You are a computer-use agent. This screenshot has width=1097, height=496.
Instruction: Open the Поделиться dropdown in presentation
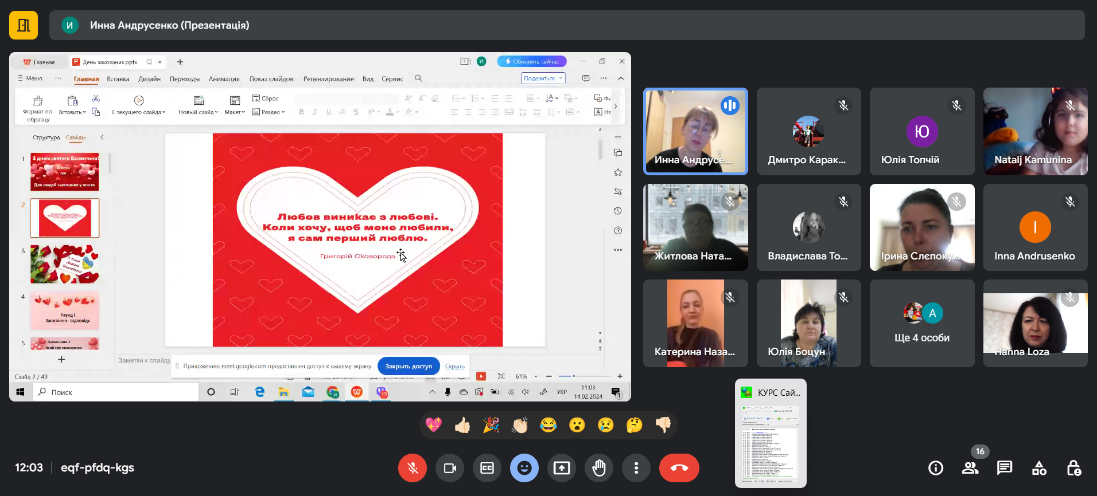point(543,78)
